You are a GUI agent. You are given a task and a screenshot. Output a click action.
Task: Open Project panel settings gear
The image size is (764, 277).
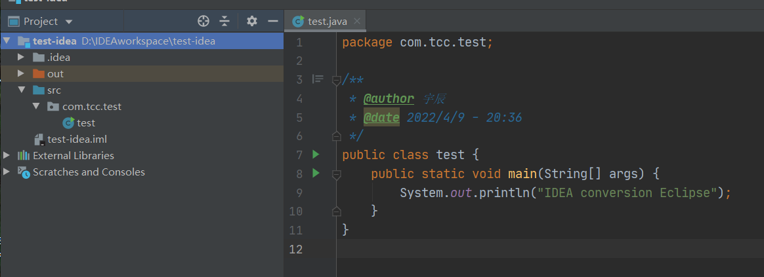pyautogui.click(x=251, y=21)
